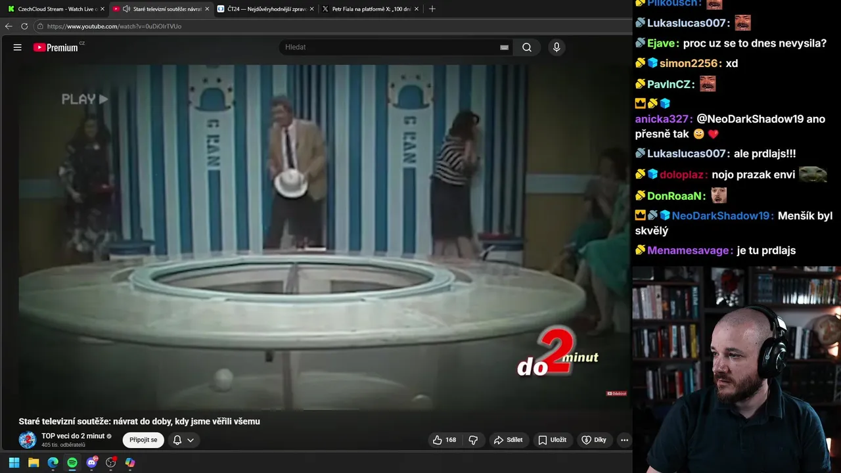Open TOP veci do 2 minut channel avatar

(x=28, y=439)
